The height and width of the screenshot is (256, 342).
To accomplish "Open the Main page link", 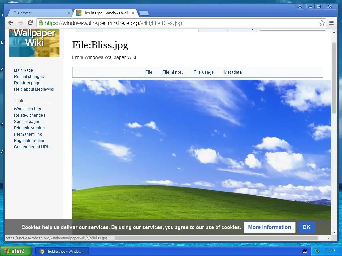I will pyautogui.click(x=23, y=70).
